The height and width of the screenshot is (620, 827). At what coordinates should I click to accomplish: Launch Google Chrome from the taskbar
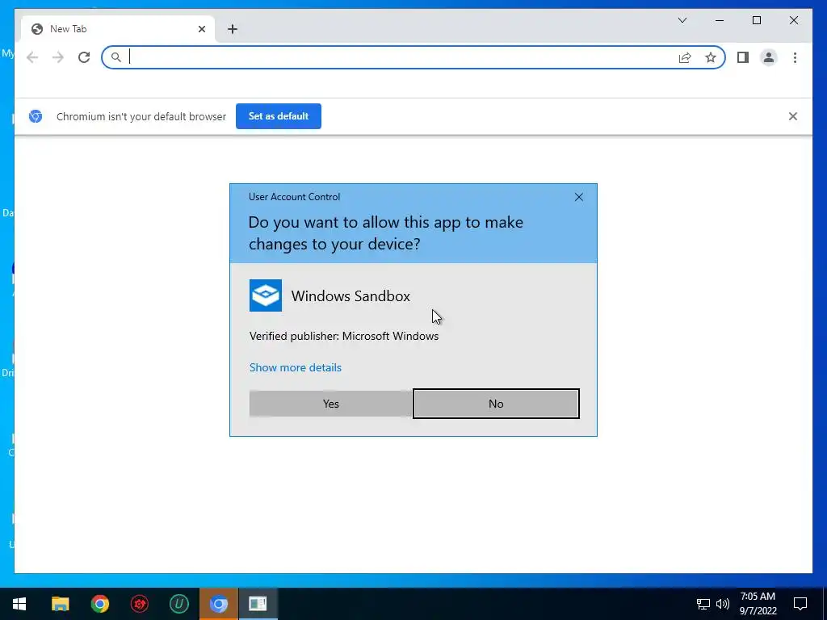[99, 604]
